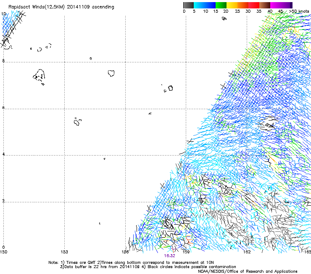The height and width of the screenshot is (274, 311).
Task: Select the gray 0-5 knots legend segment
Action: tap(188, 5)
